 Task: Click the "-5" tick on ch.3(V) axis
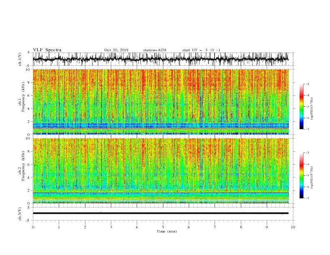(28, 220)
